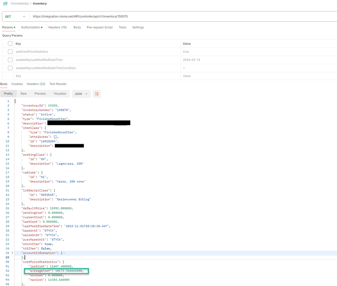337x286 pixels.
Task: Select the Visualize view button
Action: tap(60, 94)
